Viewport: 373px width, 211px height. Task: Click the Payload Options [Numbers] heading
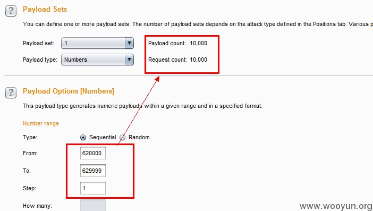[x=68, y=91]
